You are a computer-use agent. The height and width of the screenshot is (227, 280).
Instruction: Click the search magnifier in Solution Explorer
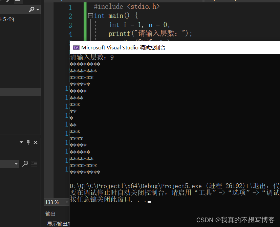[x=31, y=9]
